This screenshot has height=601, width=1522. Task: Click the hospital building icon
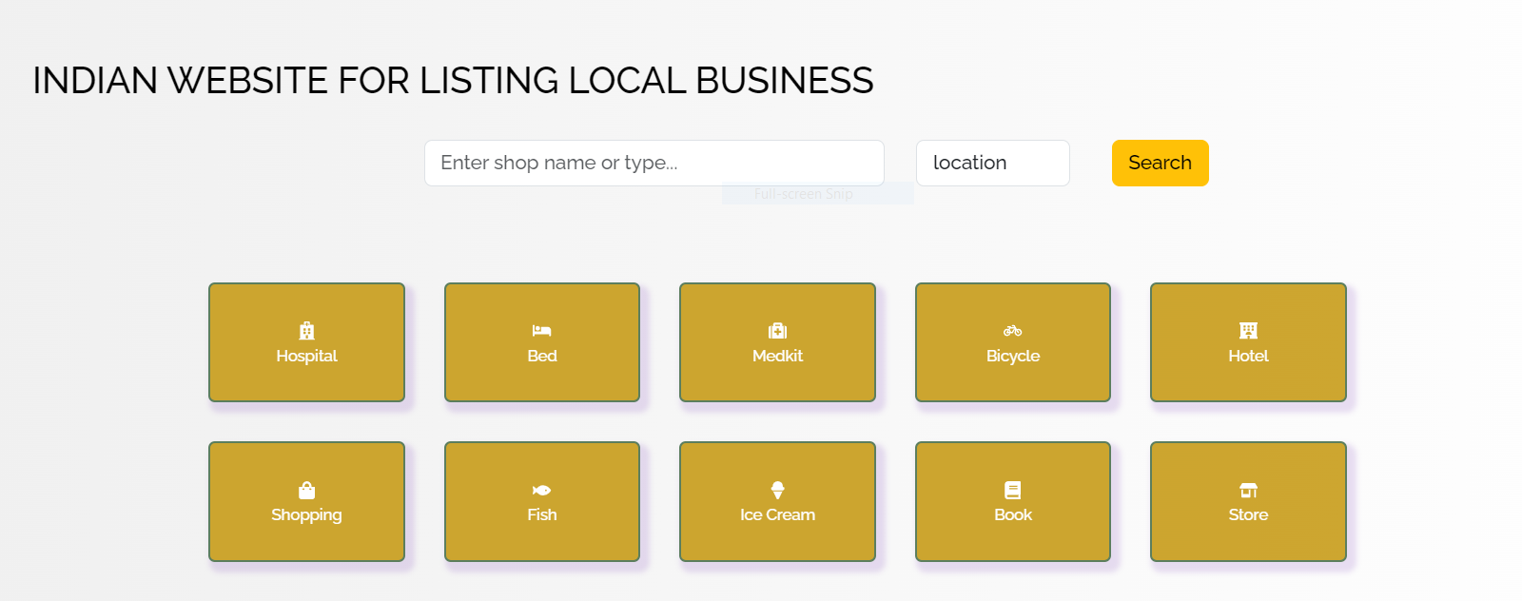306,331
